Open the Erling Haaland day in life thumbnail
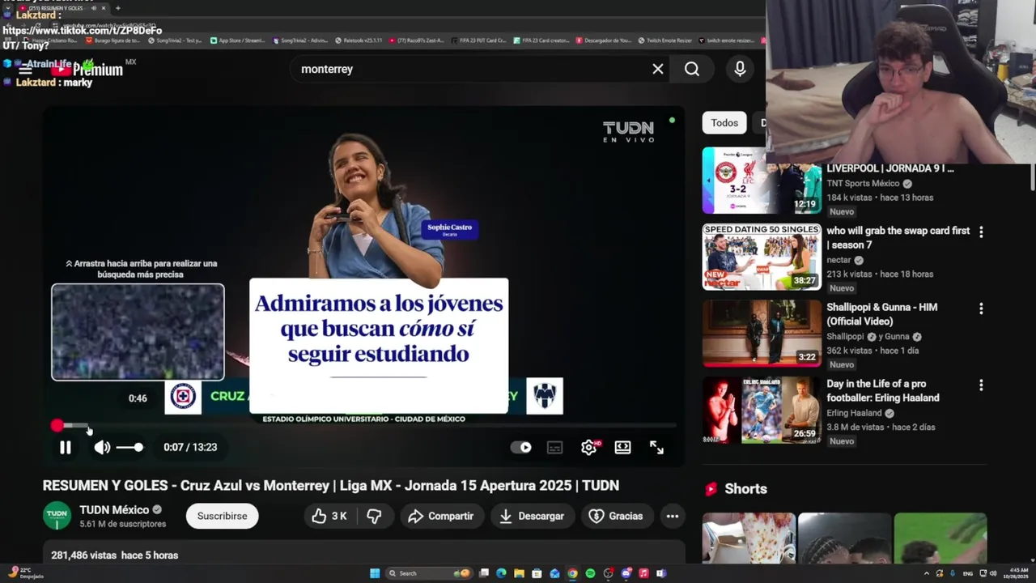Image resolution: width=1036 pixels, height=583 pixels. pos(762,410)
